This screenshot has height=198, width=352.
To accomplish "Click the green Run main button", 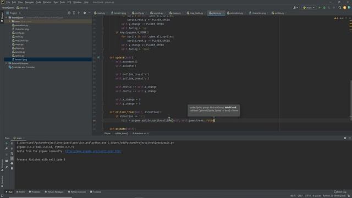I will tap(320, 8).
